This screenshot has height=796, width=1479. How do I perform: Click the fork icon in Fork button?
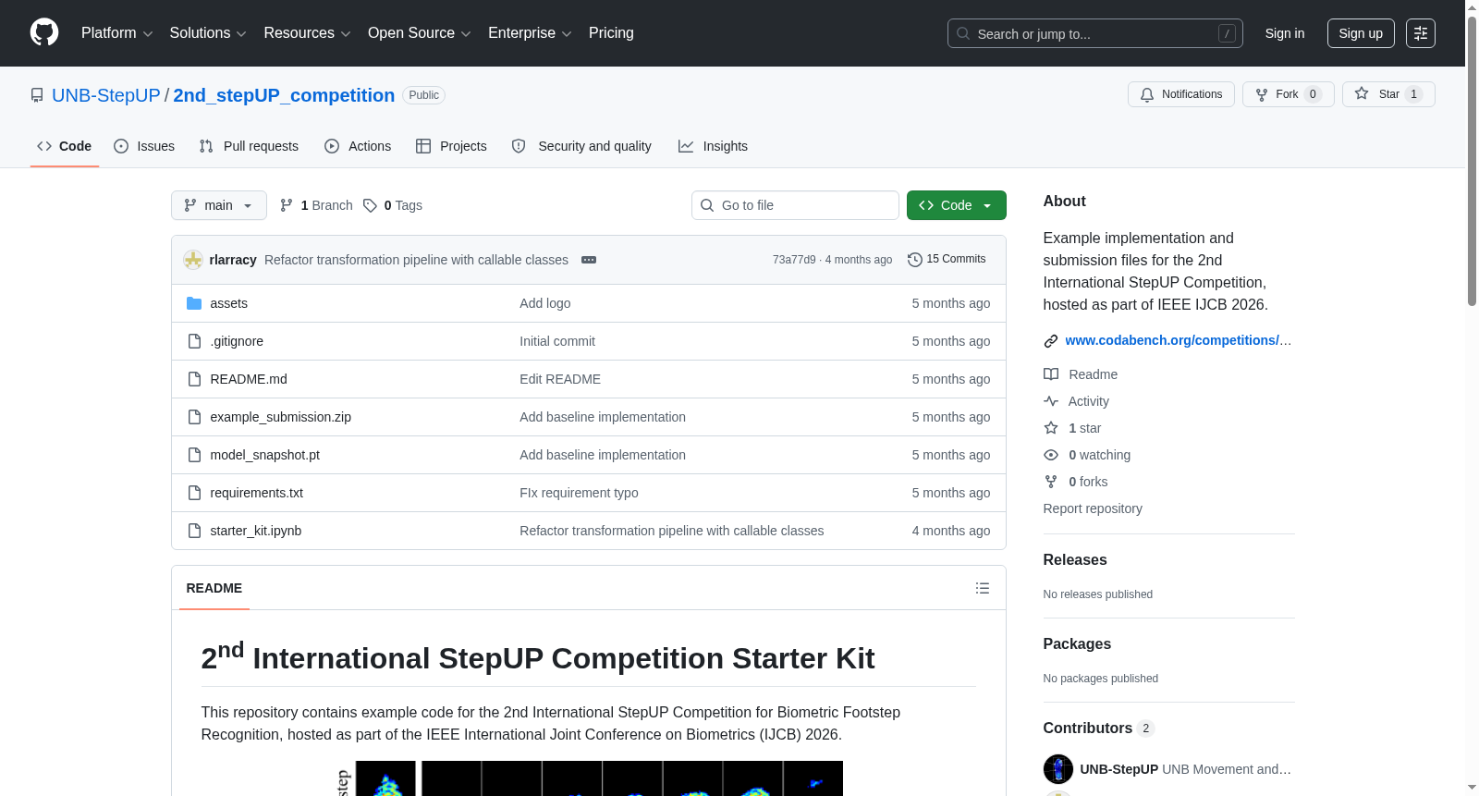click(x=1262, y=94)
